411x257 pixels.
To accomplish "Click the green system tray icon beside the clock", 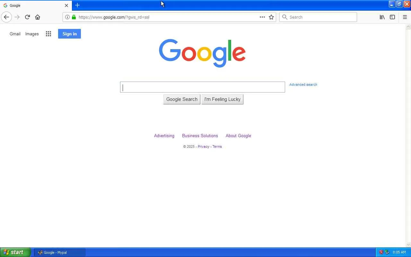I will tap(387, 252).
